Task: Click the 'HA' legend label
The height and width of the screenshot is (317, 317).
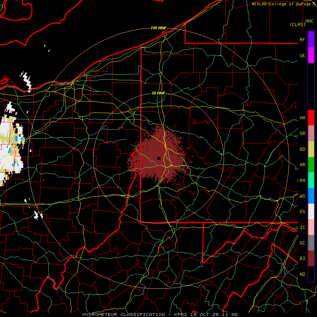Action: [x=302, y=118]
